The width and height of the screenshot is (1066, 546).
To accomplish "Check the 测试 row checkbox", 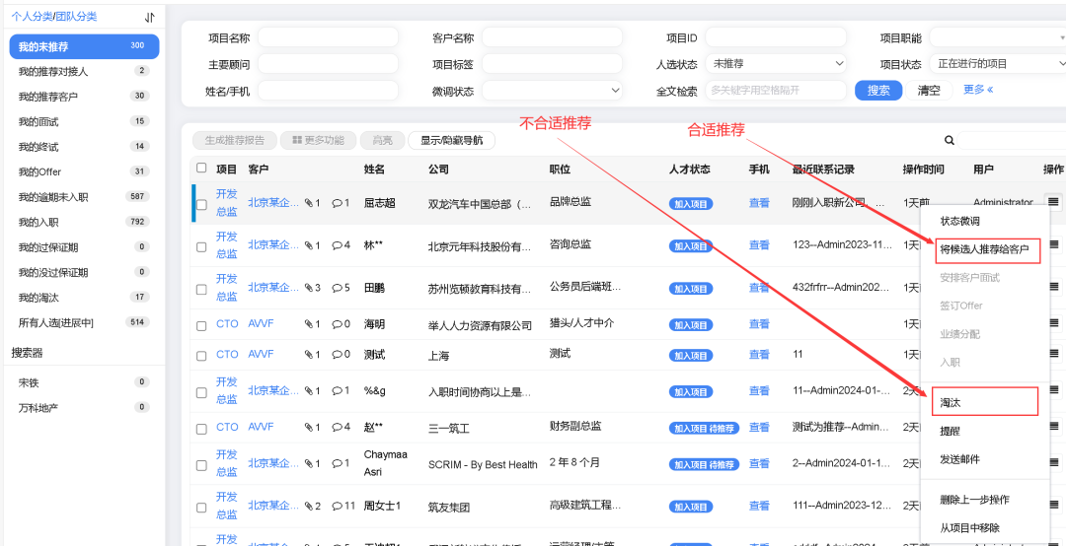I will [201, 356].
